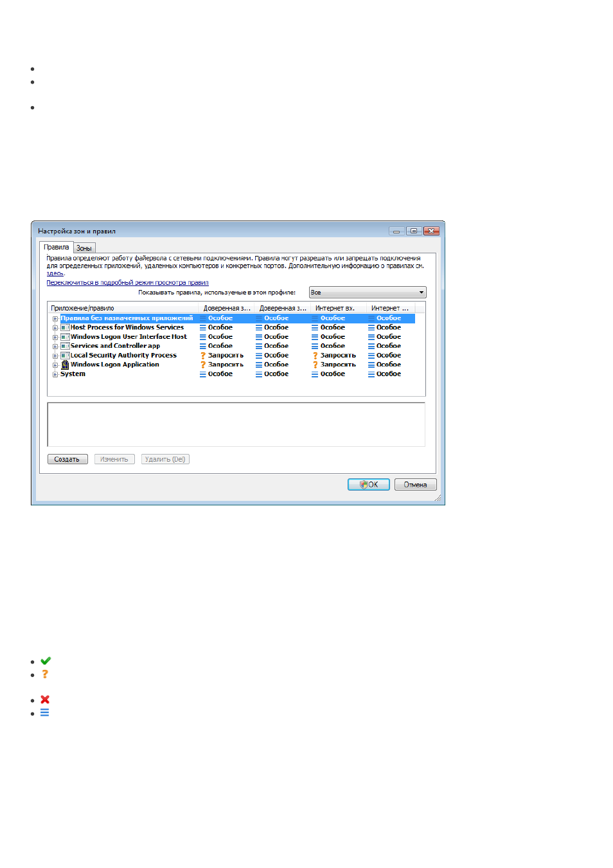Click Windows Logon User Interface Host icon
This screenshot has height=868, width=613.
click(x=65, y=337)
